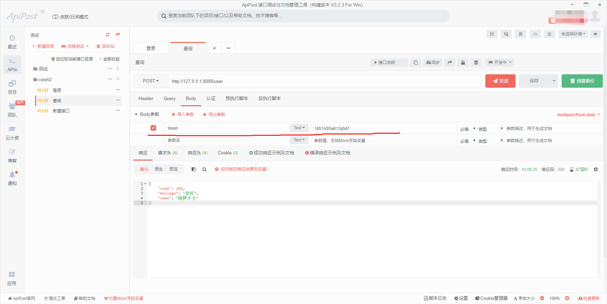Switch to the 登录 request tab
Viewport: 607px width, 304px height.
tap(151, 48)
